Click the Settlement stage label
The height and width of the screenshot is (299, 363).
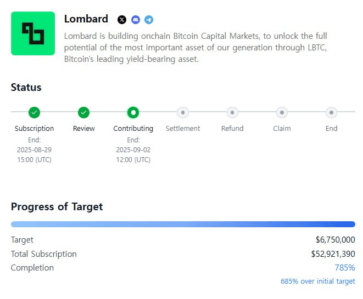[x=183, y=128]
